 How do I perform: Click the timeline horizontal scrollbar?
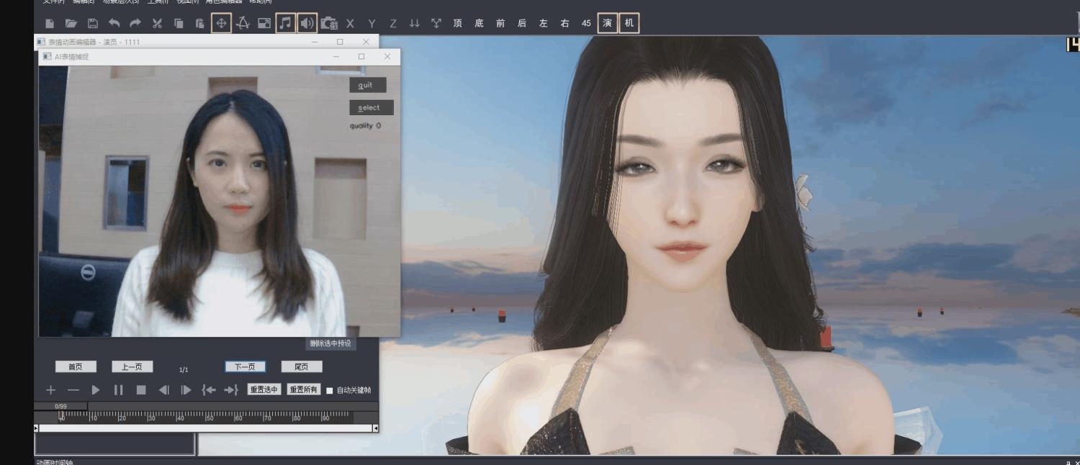tap(206, 428)
